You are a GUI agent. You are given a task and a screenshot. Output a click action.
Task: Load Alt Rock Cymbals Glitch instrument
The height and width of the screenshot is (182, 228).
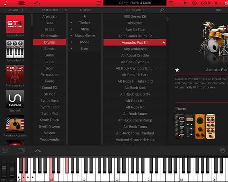135,68
